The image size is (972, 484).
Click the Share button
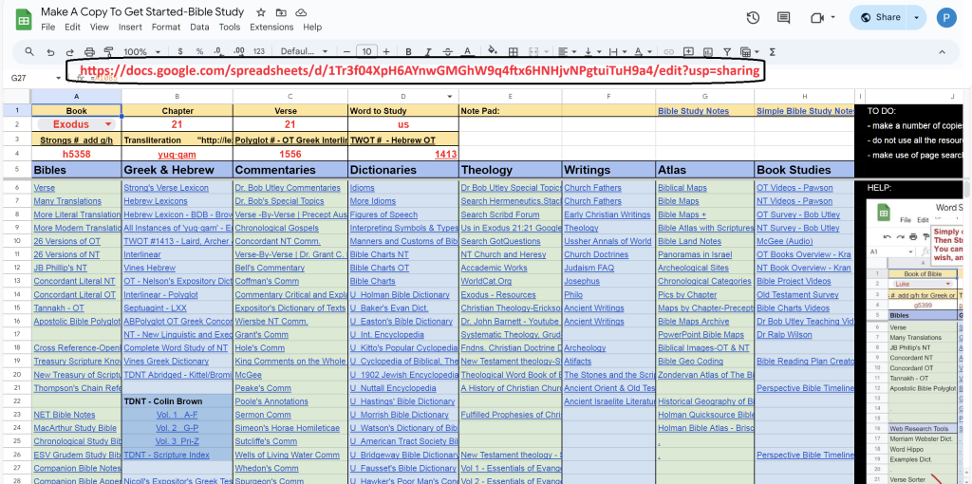point(880,17)
